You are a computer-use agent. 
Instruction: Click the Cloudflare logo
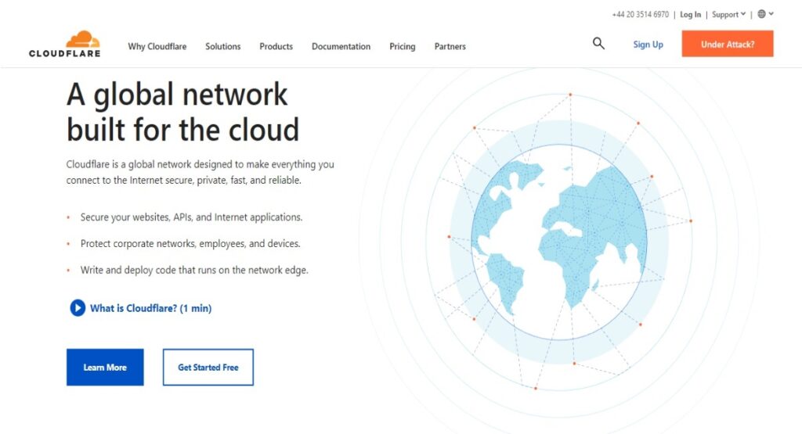pyautogui.click(x=64, y=45)
